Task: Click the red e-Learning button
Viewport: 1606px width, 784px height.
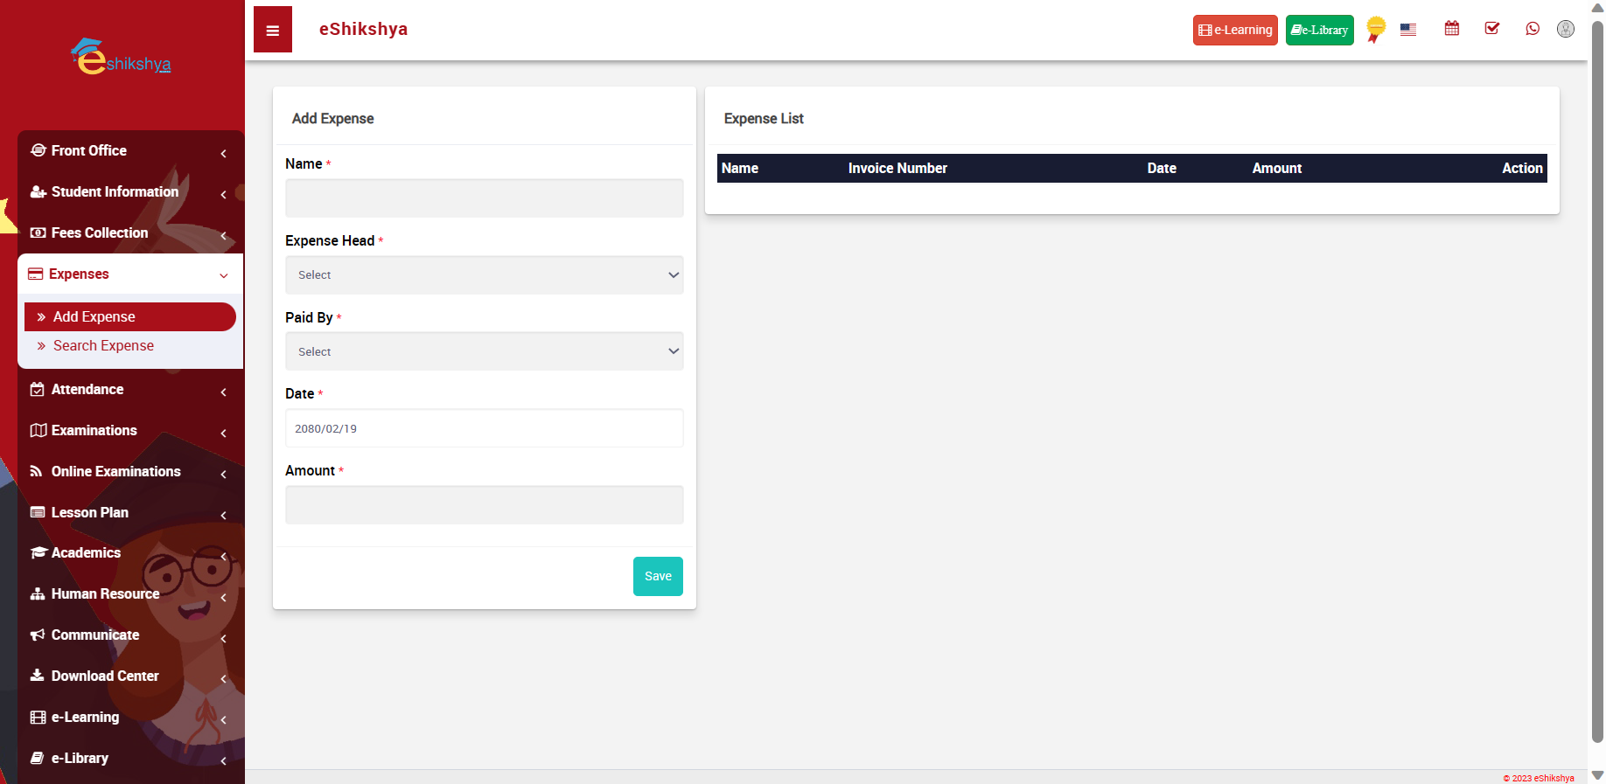Action: click(x=1234, y=30)
